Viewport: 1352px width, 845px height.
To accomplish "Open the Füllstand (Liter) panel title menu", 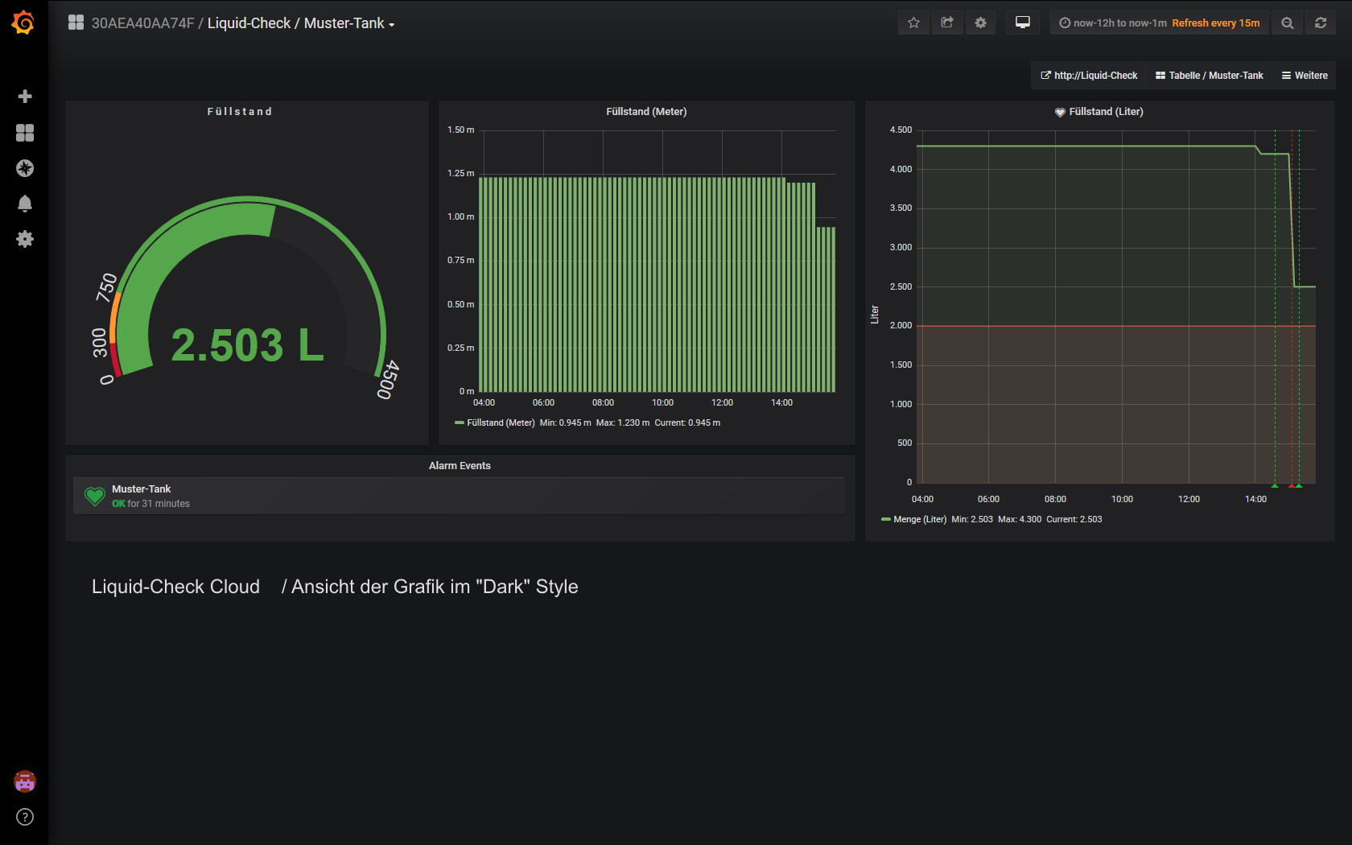I will pyautogui.click(x=1105, y=112).
